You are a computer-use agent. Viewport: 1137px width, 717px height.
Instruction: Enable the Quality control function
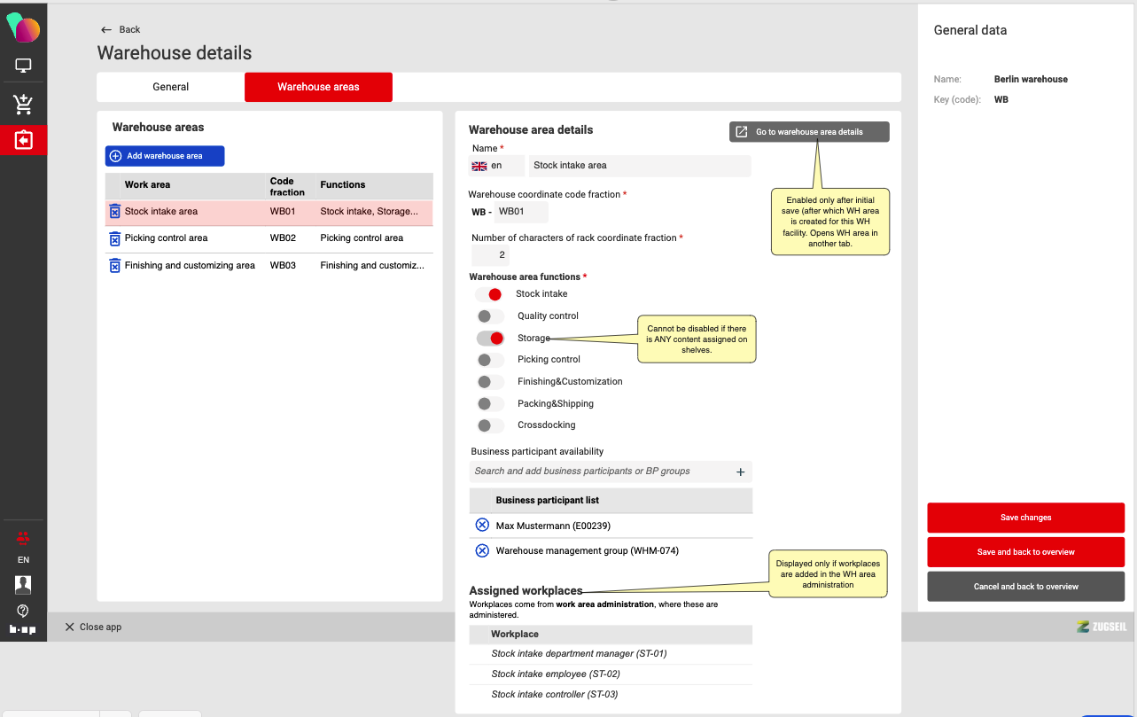coord(489,316)
